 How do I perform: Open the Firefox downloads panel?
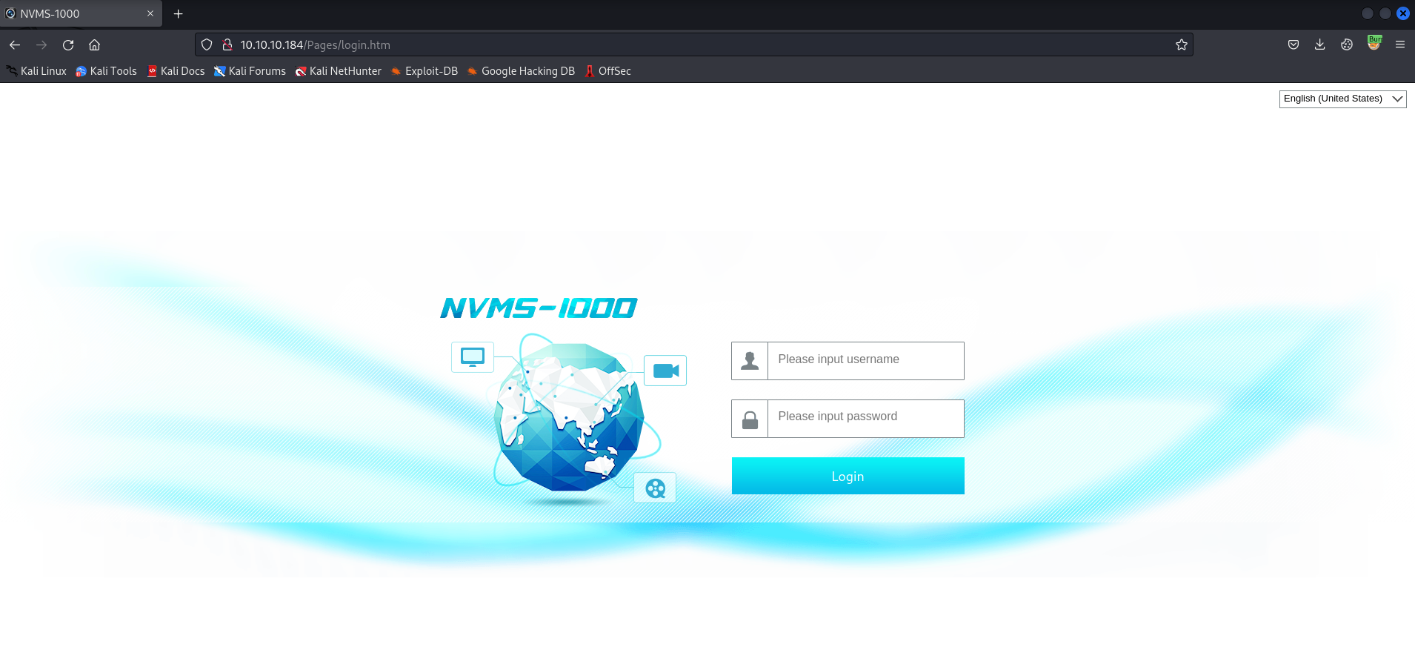coord(1319,45)
